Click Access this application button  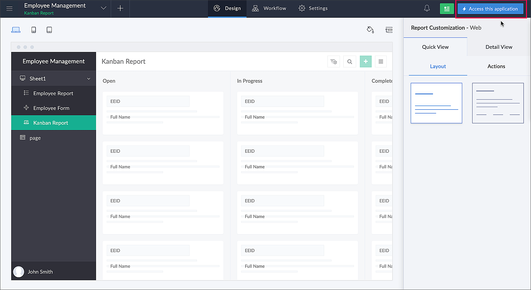point(490,9)
